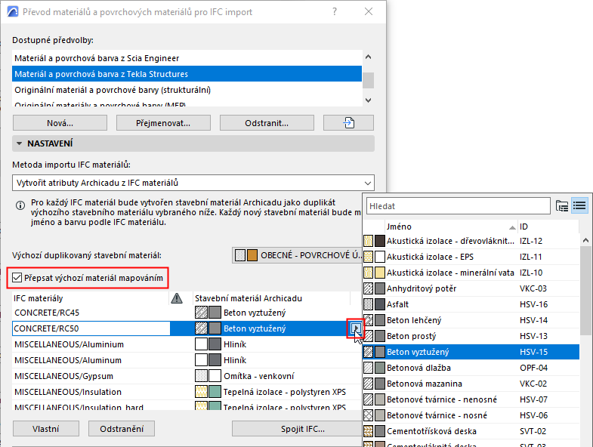Click the import preset icon button
The image size is (593, 447).
(348, 123)
